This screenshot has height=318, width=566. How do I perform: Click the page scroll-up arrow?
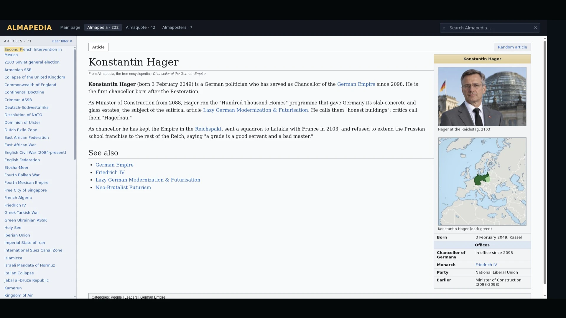[545, 38]
